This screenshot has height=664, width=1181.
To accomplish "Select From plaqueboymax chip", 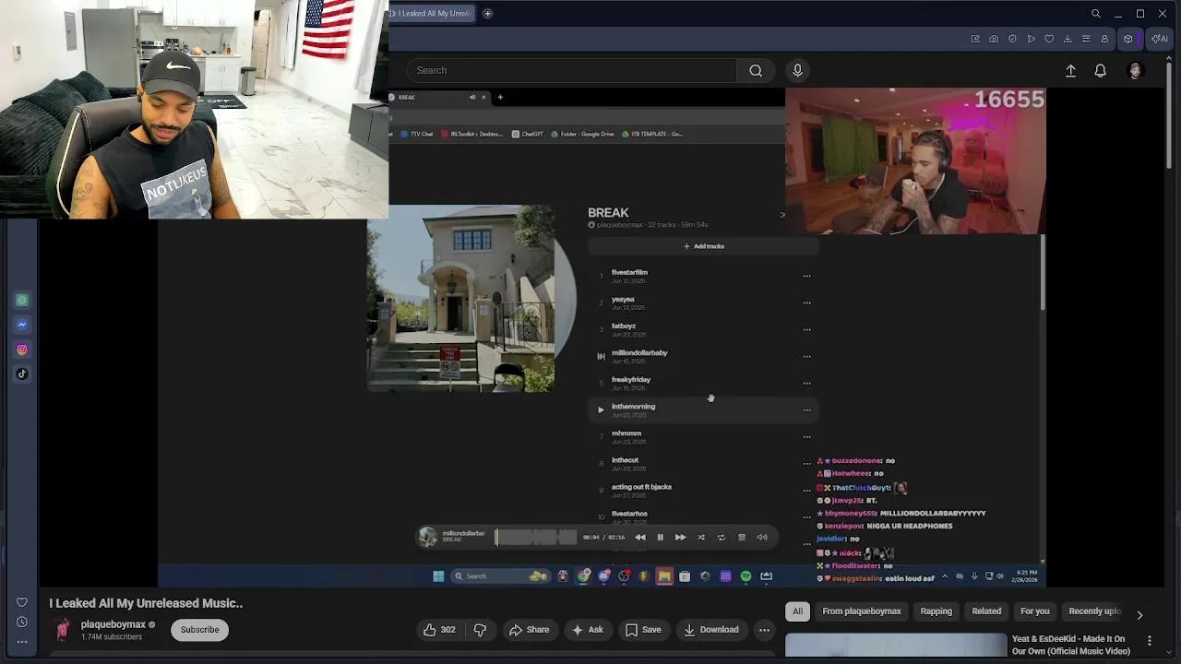I will pyautogui.click(x=861, y=611).
